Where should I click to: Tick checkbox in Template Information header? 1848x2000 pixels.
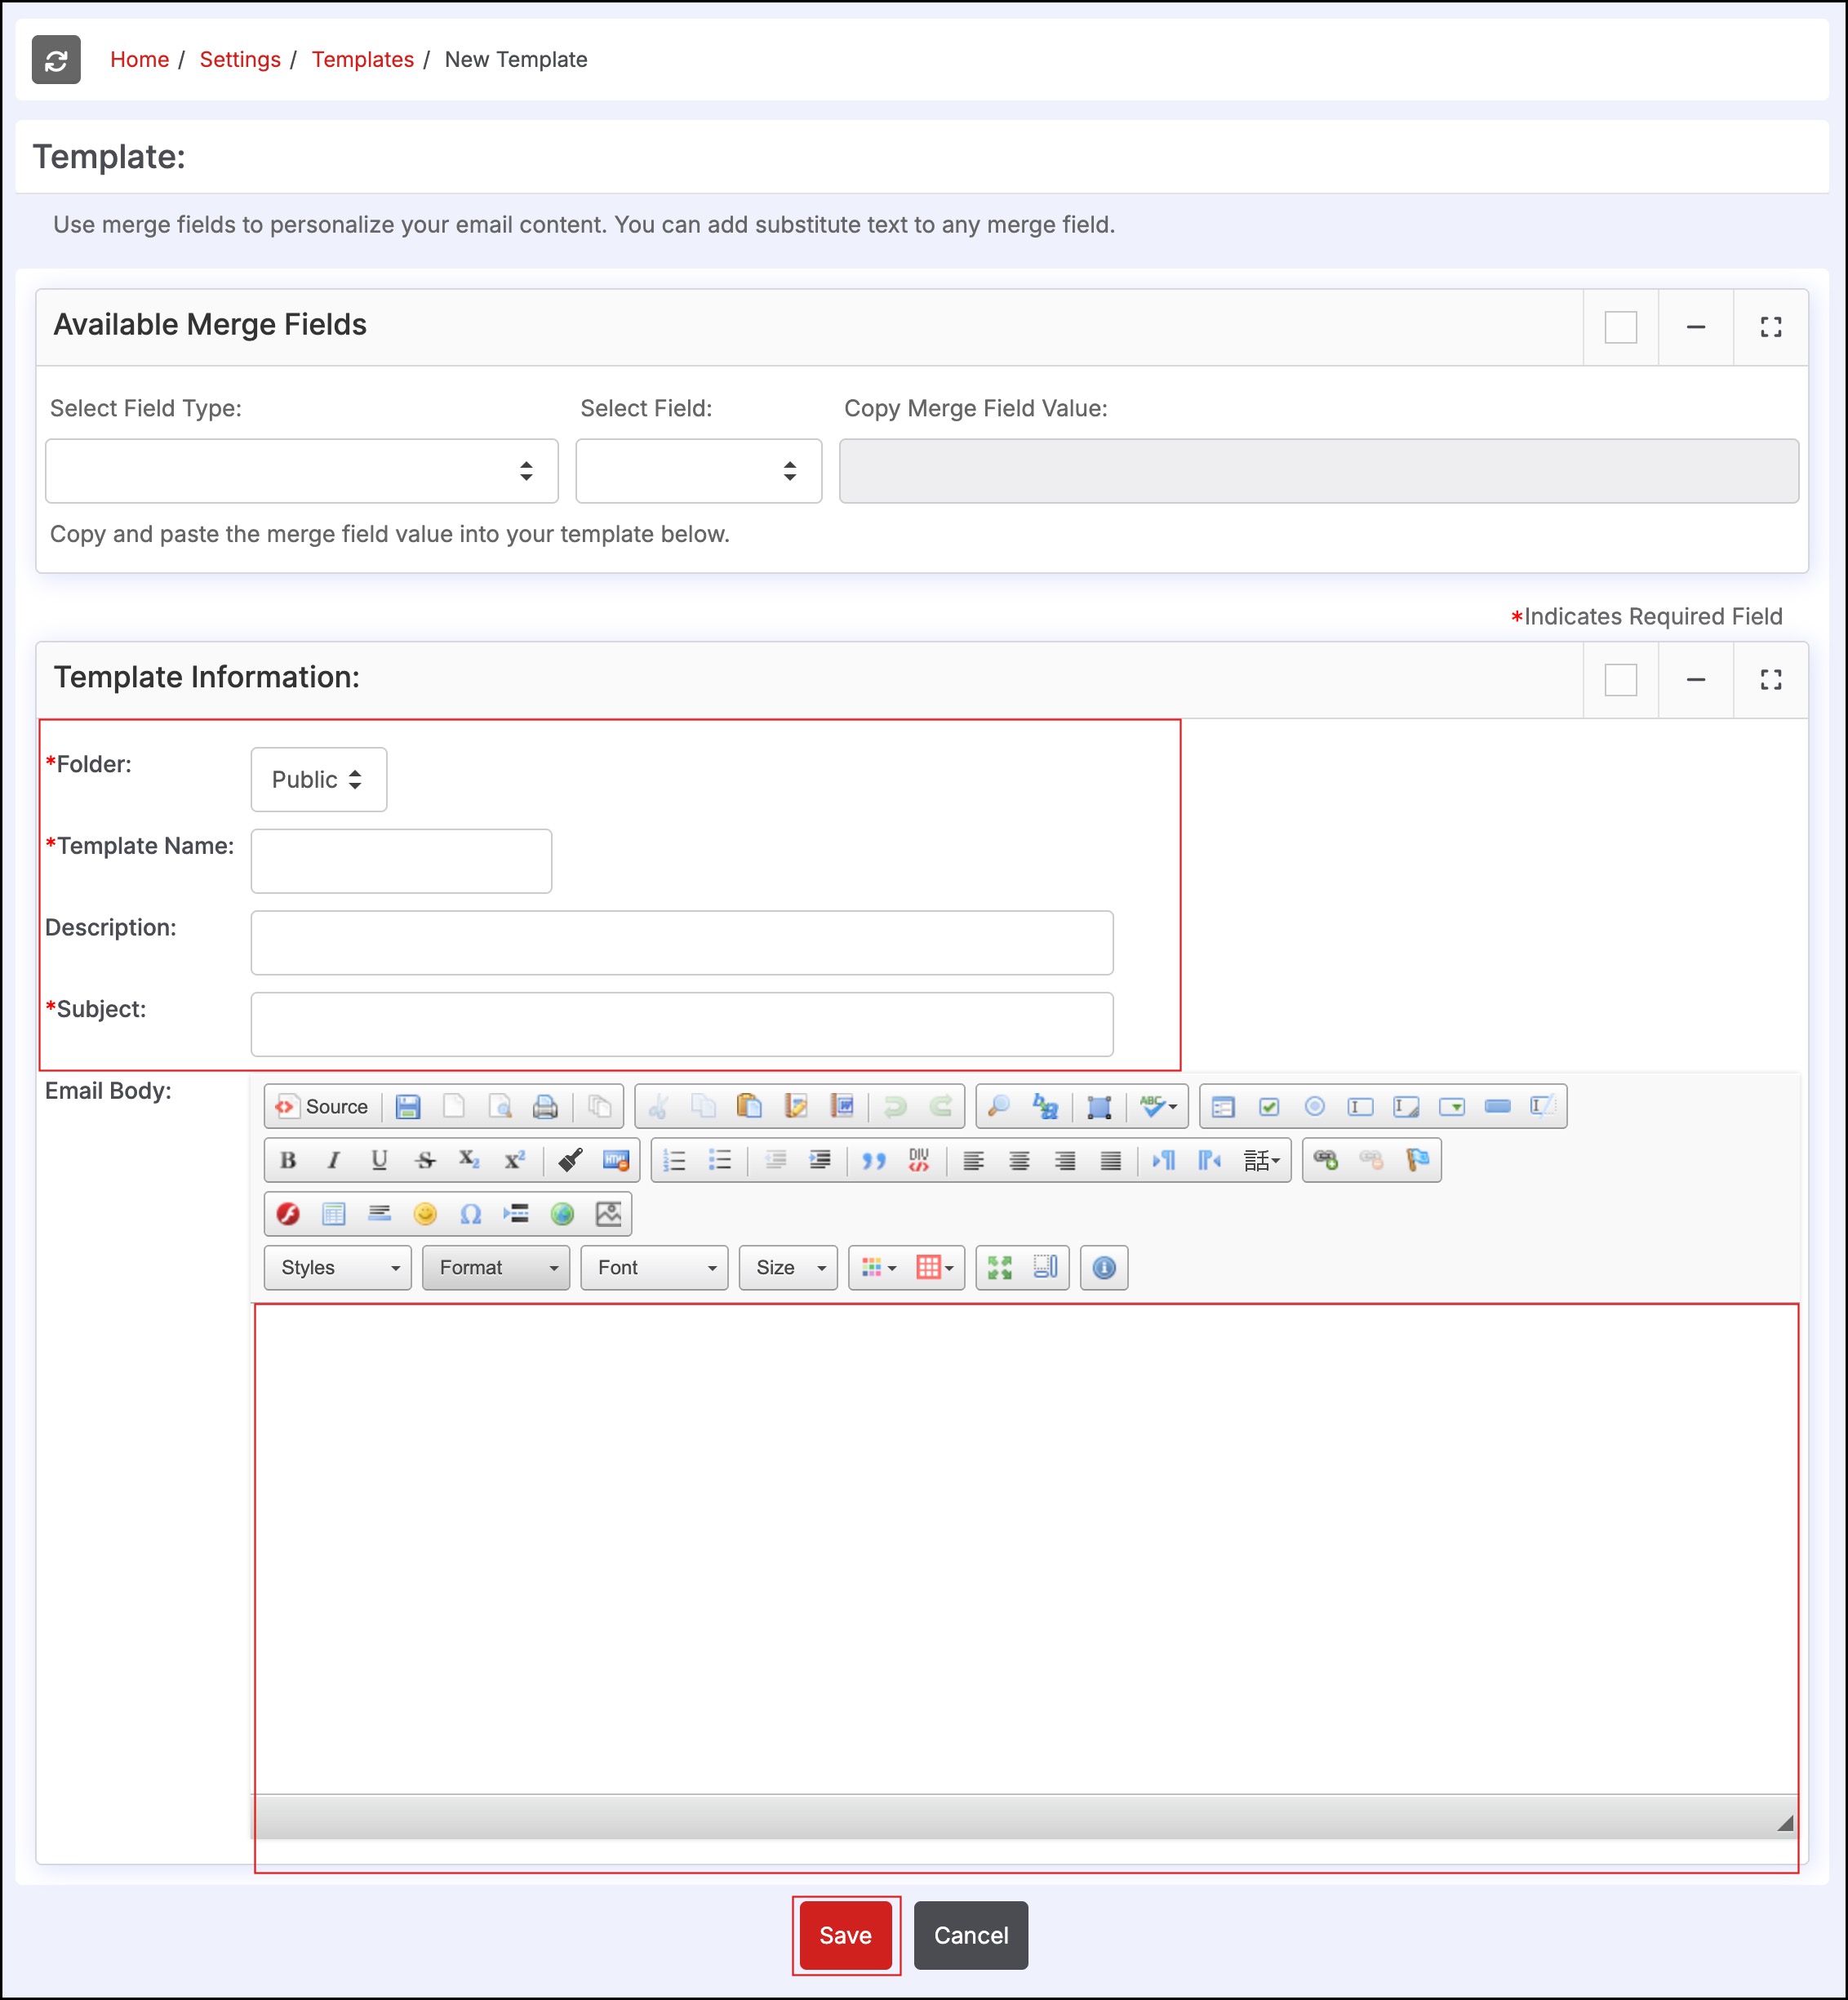coord(1620,680)
